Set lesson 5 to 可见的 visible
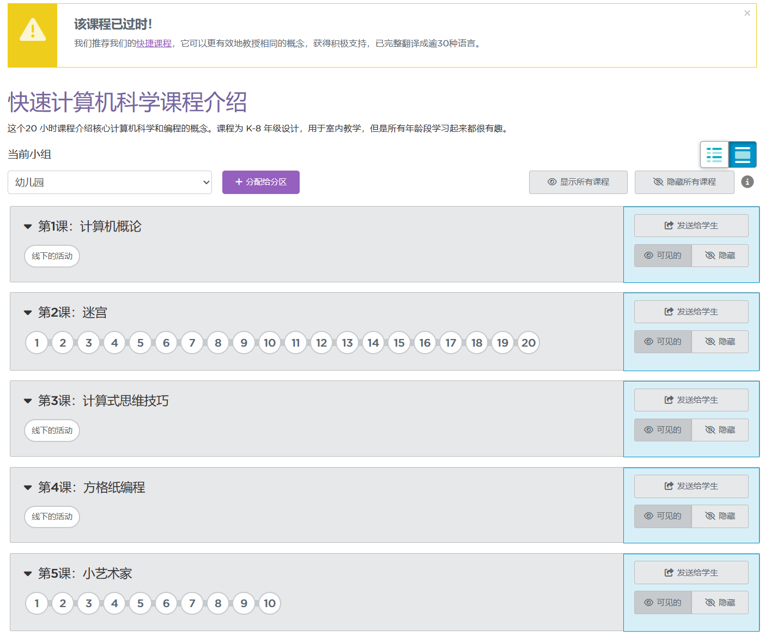Image resolution: width=771 pixels, height=636 pixels. (663, 603)
